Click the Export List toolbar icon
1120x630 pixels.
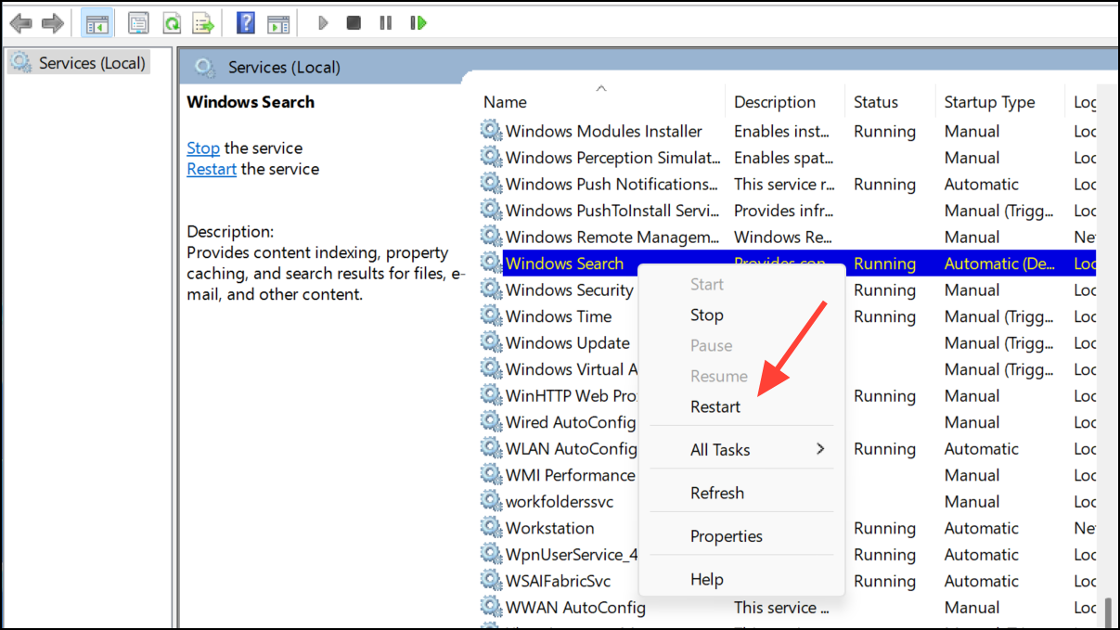203,23
